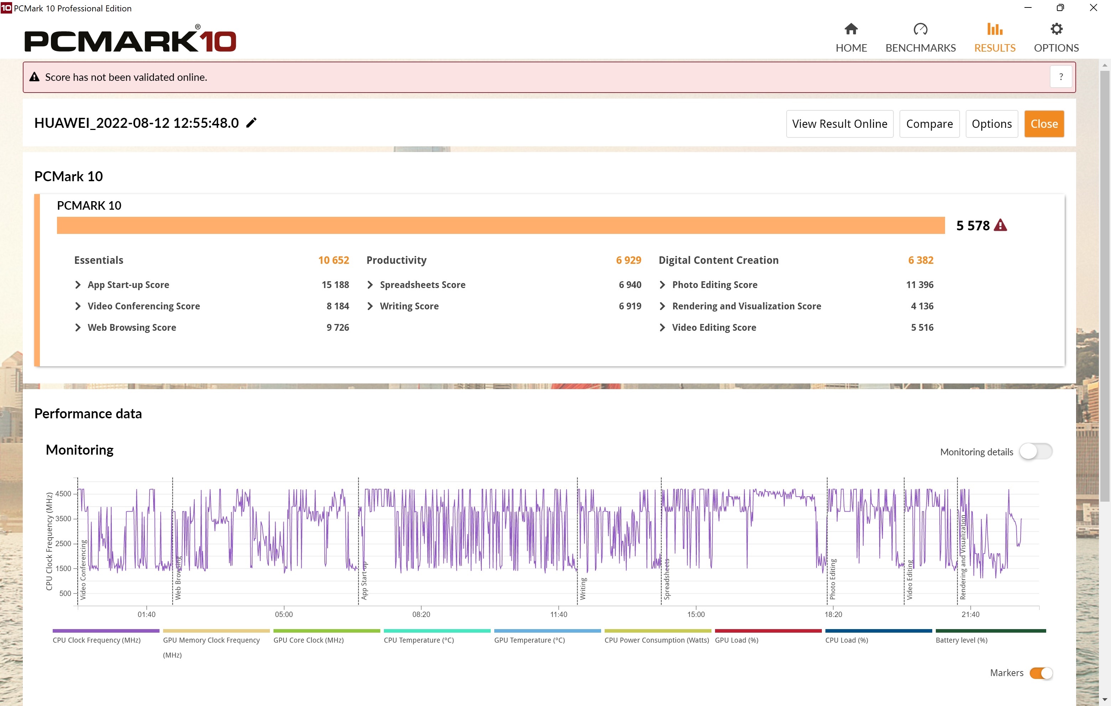Expand the Spreadsheets Score details
1111x706 pixels.
(x=370, y=285)
